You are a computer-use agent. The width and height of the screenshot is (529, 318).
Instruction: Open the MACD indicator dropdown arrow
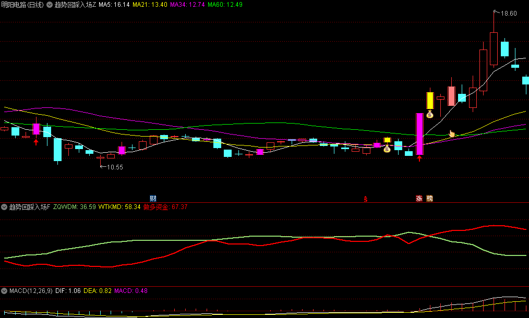click(4, 291)
